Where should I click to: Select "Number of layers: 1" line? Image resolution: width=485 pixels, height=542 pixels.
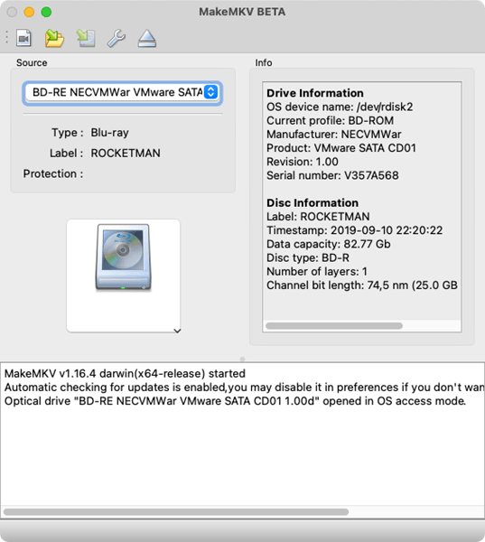(317, 271)
